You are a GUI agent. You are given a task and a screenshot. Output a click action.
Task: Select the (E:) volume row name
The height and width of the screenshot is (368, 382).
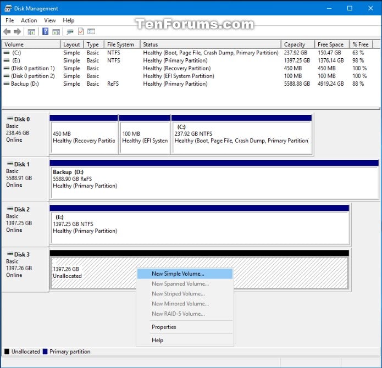(x=16, y=60)
